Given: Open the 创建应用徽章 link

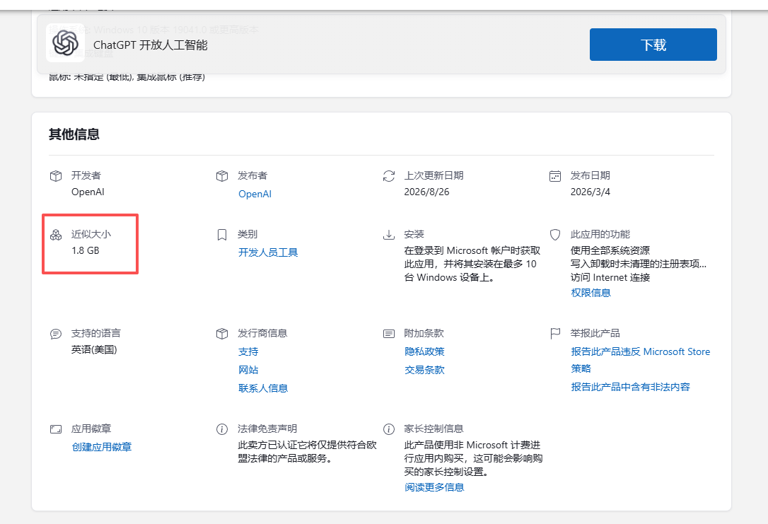Looking at the screenshot, I should (102, 447).
